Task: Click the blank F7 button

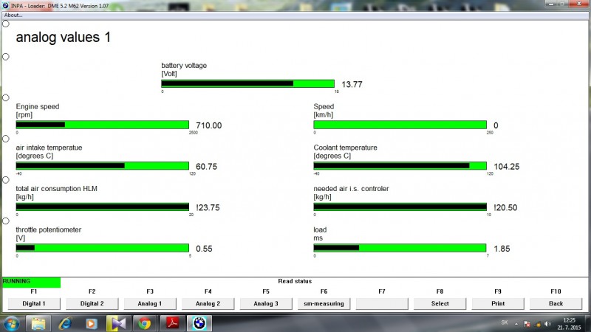Action: pyautogui.click(x=382, y=303)
